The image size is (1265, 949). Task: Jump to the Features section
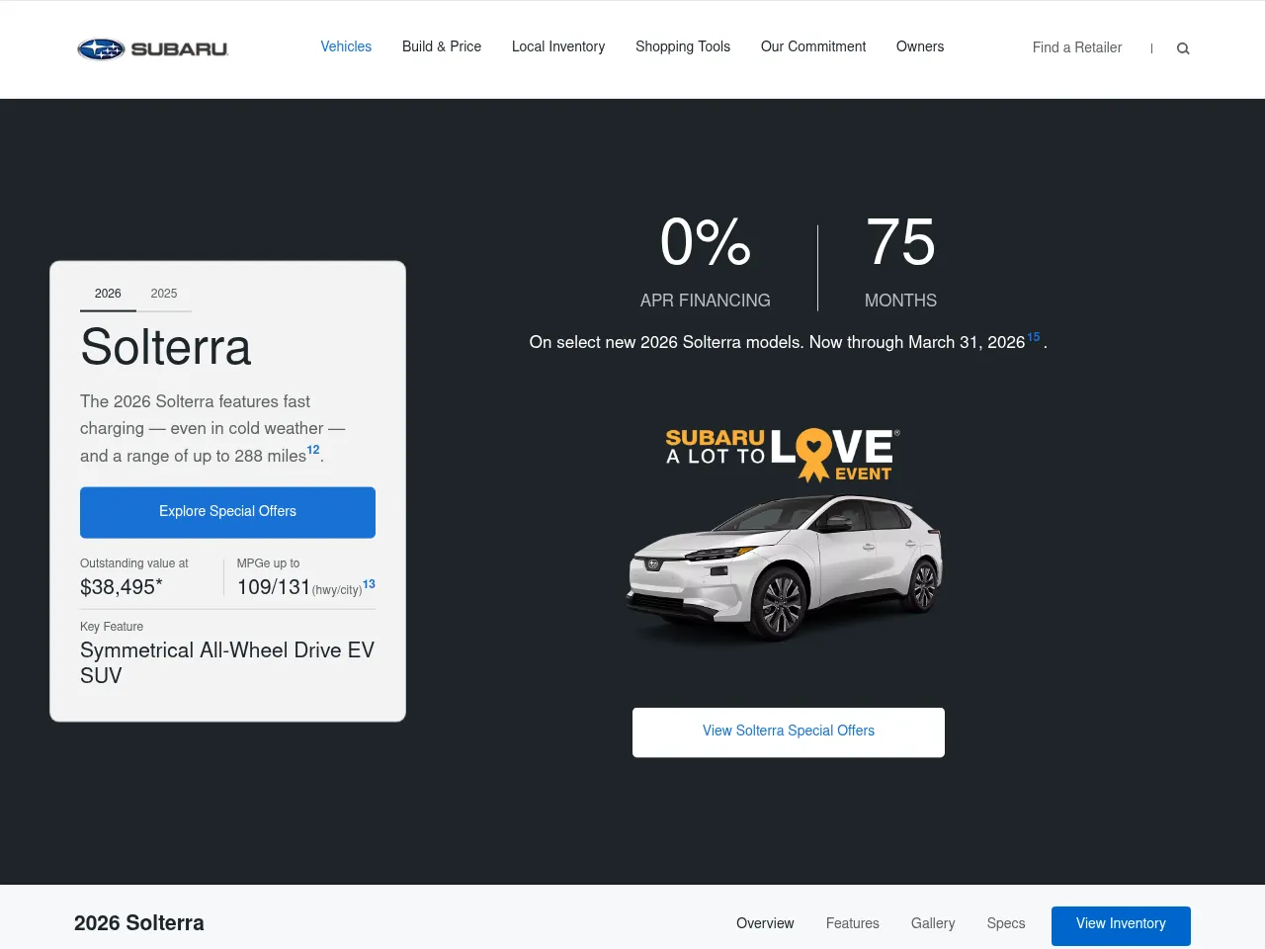coord(853,923)
